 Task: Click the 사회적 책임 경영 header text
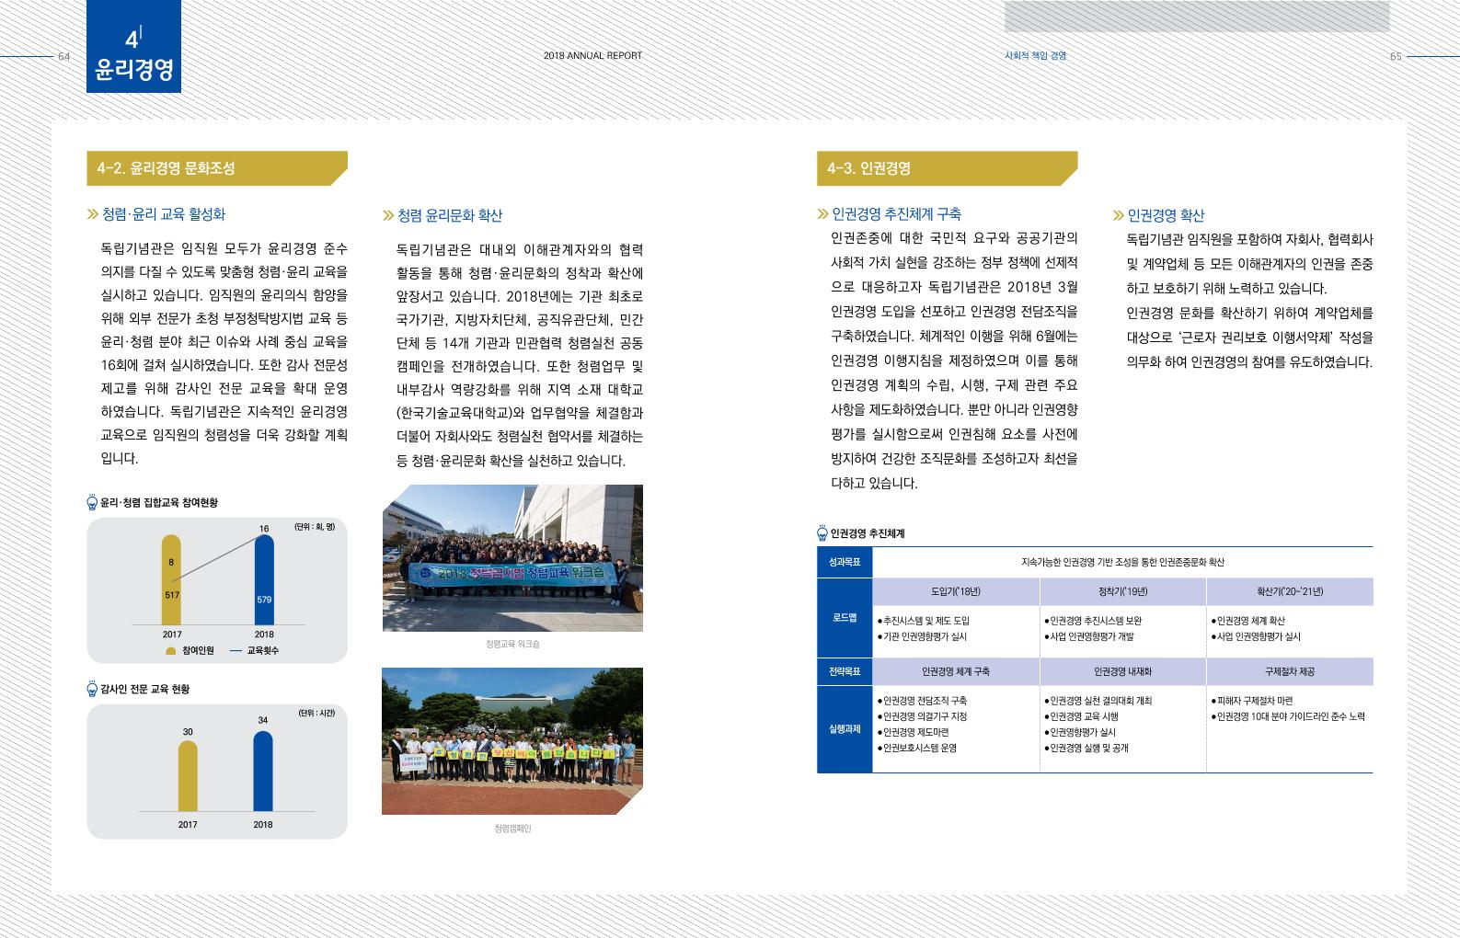1035,55
